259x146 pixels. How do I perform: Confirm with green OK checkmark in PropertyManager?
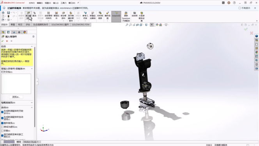coord(2,41)
